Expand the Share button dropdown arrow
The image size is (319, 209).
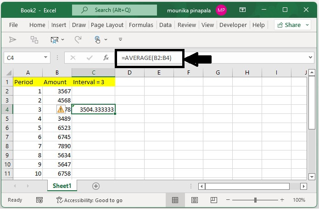tap(307, 25)
